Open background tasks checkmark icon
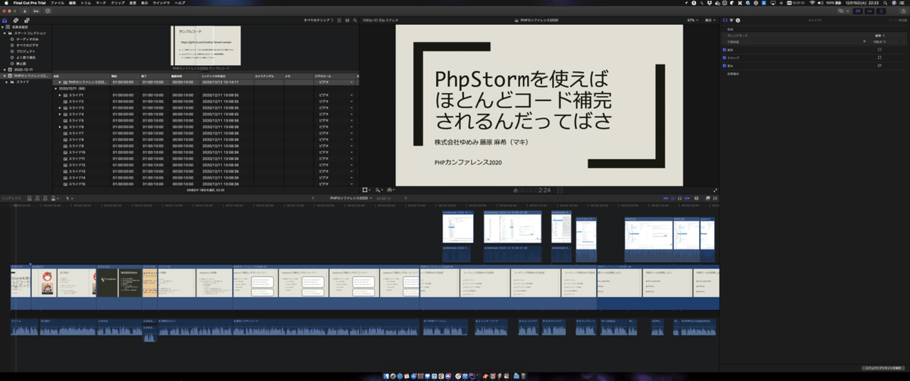Viewport: 910px width, 381px height. (48, 11)
